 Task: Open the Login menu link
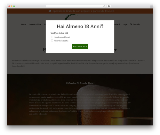(x=125, y=24)
